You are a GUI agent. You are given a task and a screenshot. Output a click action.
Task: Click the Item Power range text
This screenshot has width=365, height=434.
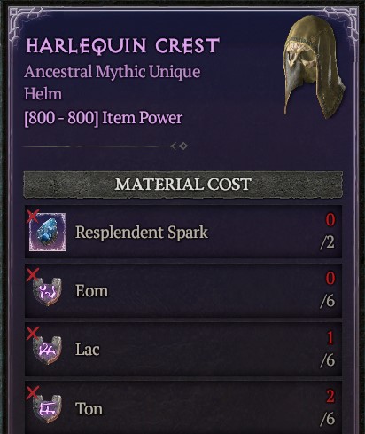click(103, 118)
